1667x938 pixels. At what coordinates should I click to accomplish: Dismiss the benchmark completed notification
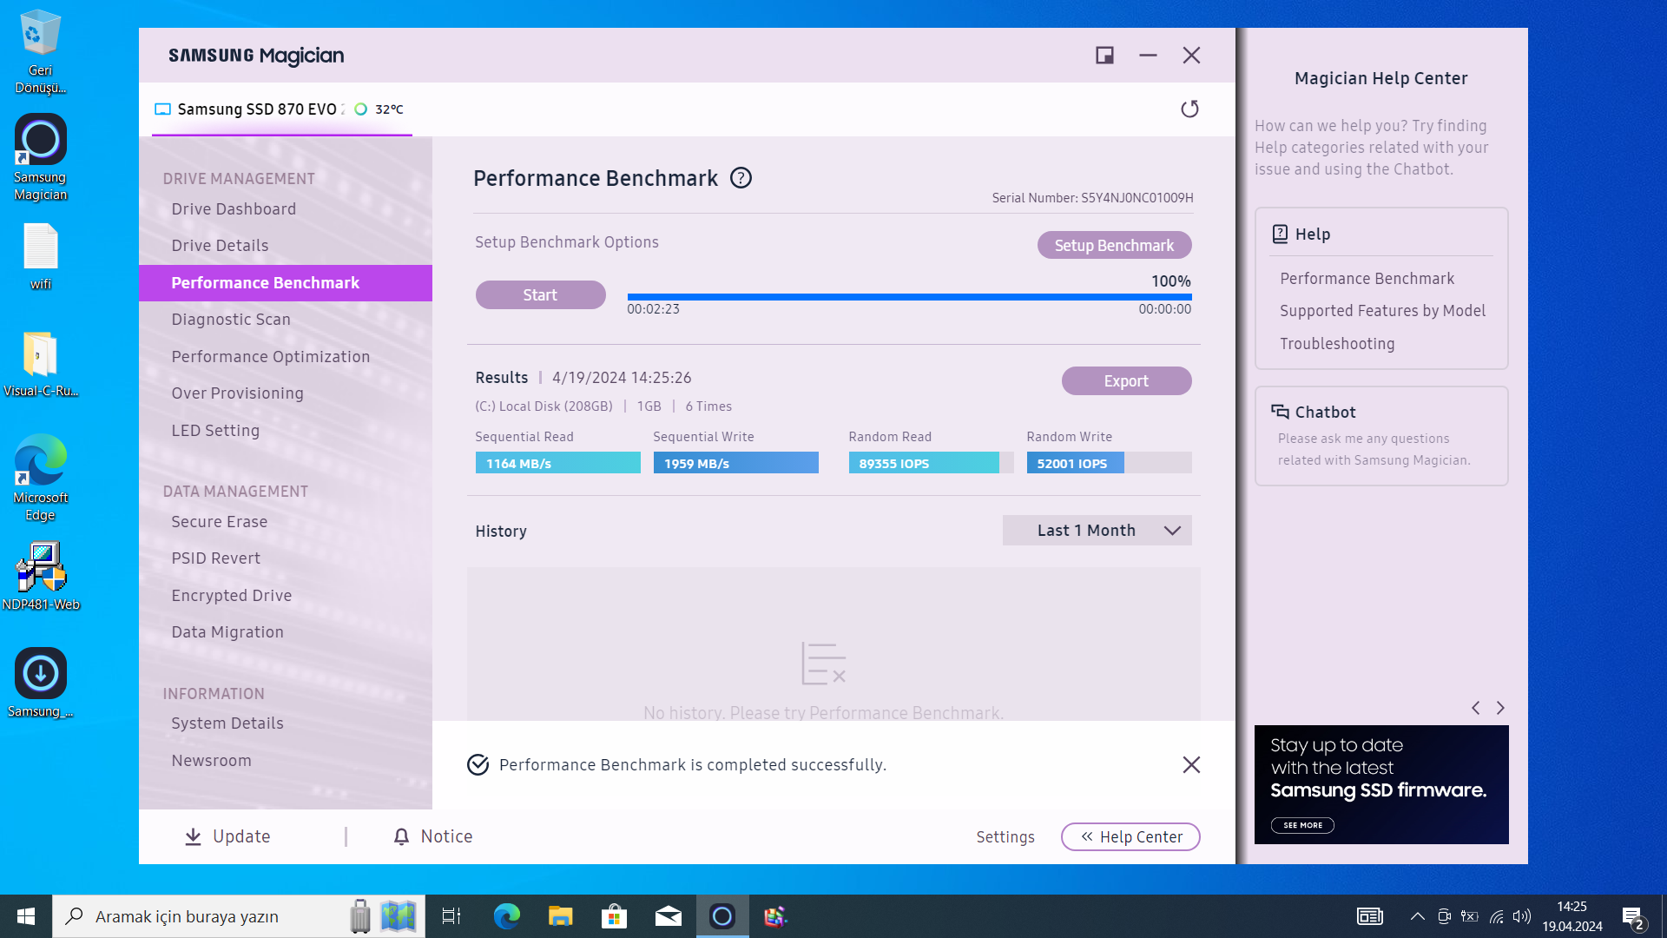[x=1191, y=764]
